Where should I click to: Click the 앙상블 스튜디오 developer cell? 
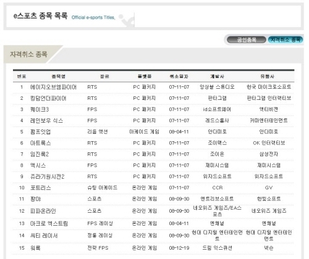(x=217, y=87)
